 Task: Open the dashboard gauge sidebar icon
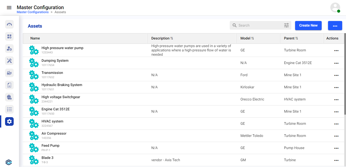point(9,24)
